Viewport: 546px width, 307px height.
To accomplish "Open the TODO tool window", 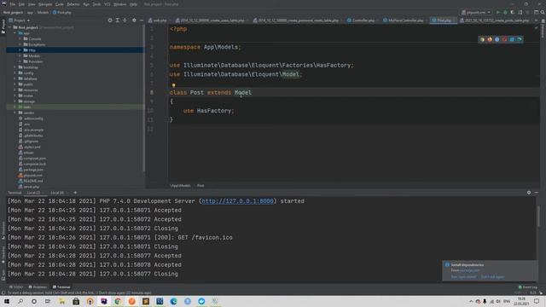I will 16,287.
